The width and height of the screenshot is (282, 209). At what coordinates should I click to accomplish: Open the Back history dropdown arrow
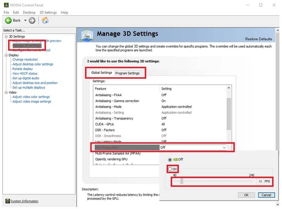(x=25, y=20)
